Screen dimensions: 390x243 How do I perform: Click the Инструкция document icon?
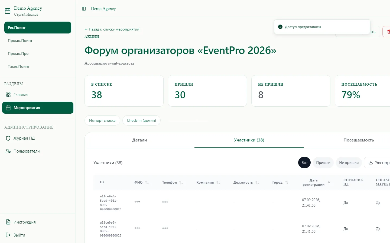click(x=8, y=222)
